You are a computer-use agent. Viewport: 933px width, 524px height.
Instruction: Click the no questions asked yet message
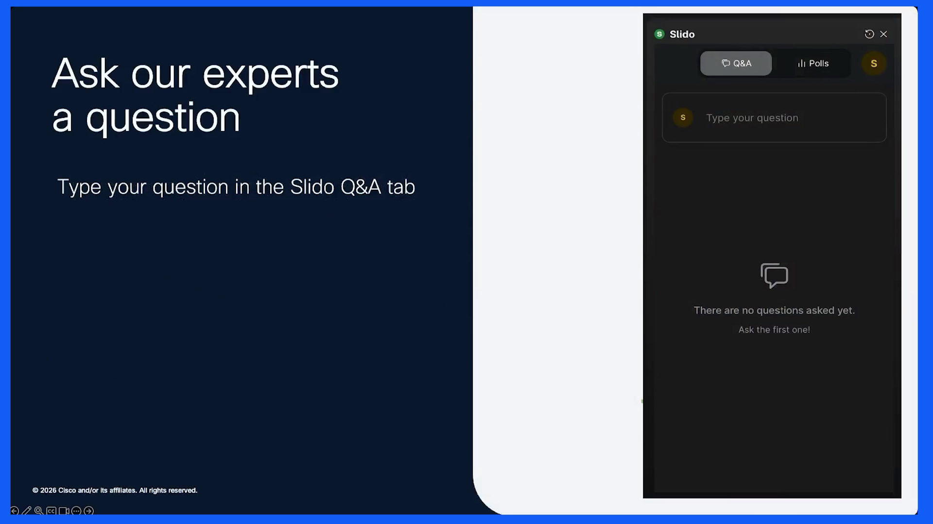[774, 311]
